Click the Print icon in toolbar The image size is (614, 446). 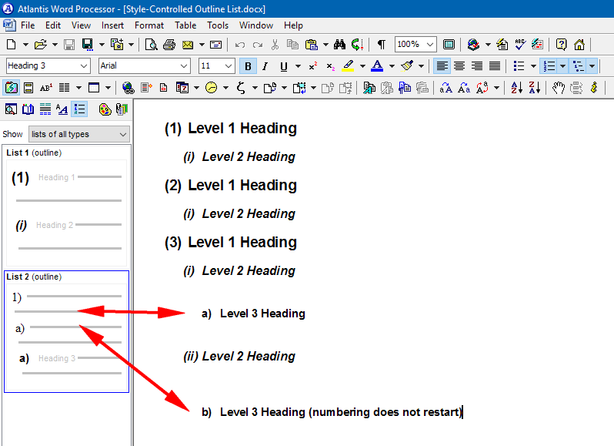click(169, 45)
